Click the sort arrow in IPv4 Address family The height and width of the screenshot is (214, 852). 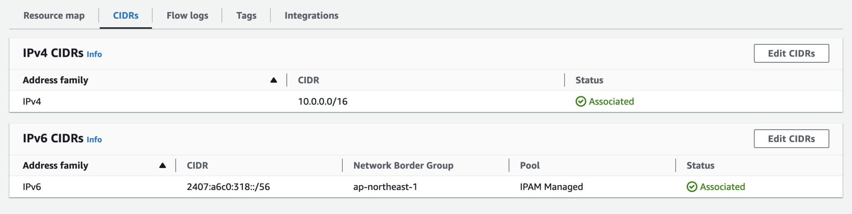click(273, 80)
